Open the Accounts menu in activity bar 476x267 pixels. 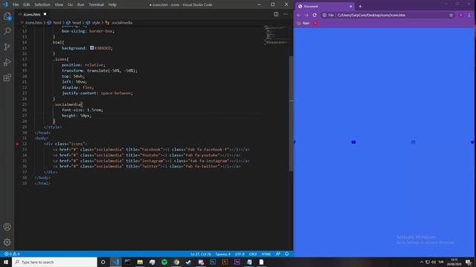click(x=7, y=227)
